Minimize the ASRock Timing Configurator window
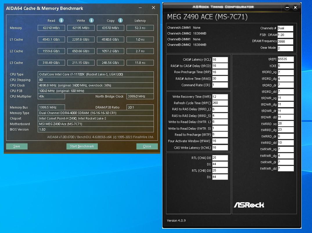This screenshot has width=312, height=233. point(287,8)
